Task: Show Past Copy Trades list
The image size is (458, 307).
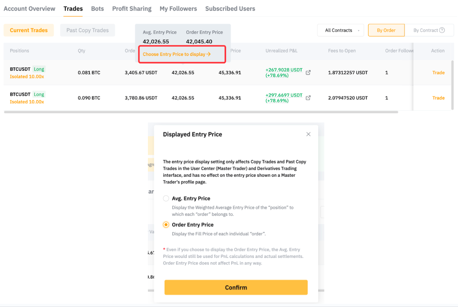Action: click(x=87, y=30)
